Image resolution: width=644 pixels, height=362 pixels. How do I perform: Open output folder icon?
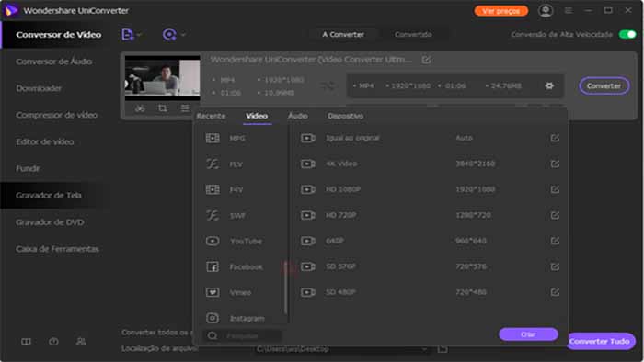(x=443, y=349)
